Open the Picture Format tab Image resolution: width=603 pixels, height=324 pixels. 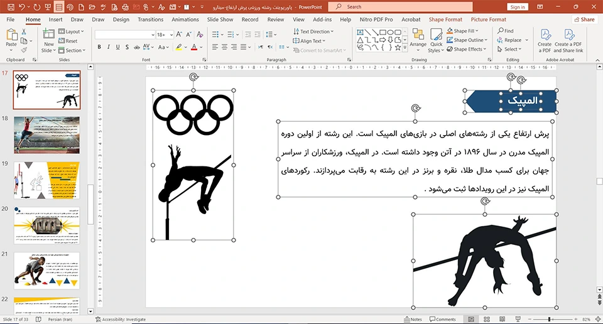[489, 19]
